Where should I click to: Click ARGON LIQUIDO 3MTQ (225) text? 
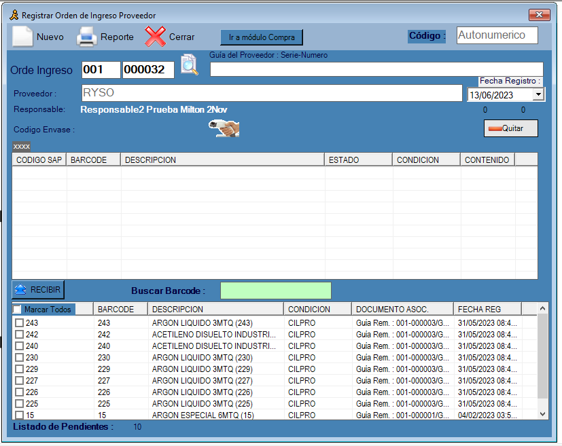click(x=202, y=404)
